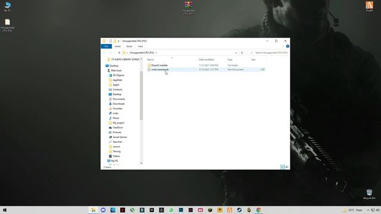The image size is (381, 214).
Task: Show hidden system tray icons
Action: pyautogui.click(x=368, y=210)
